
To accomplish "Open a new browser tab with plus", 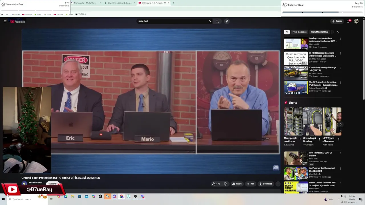I will coord(173,3).
